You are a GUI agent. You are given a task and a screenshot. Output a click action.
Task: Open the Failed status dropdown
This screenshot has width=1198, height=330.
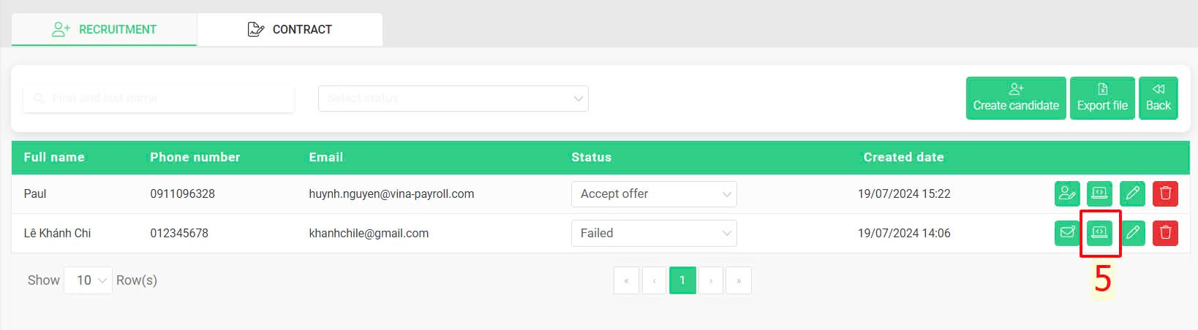[654, 233]
